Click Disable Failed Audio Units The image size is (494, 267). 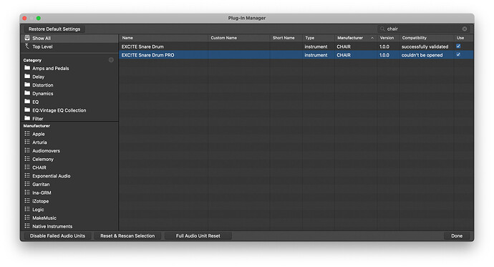pos(57,236)
